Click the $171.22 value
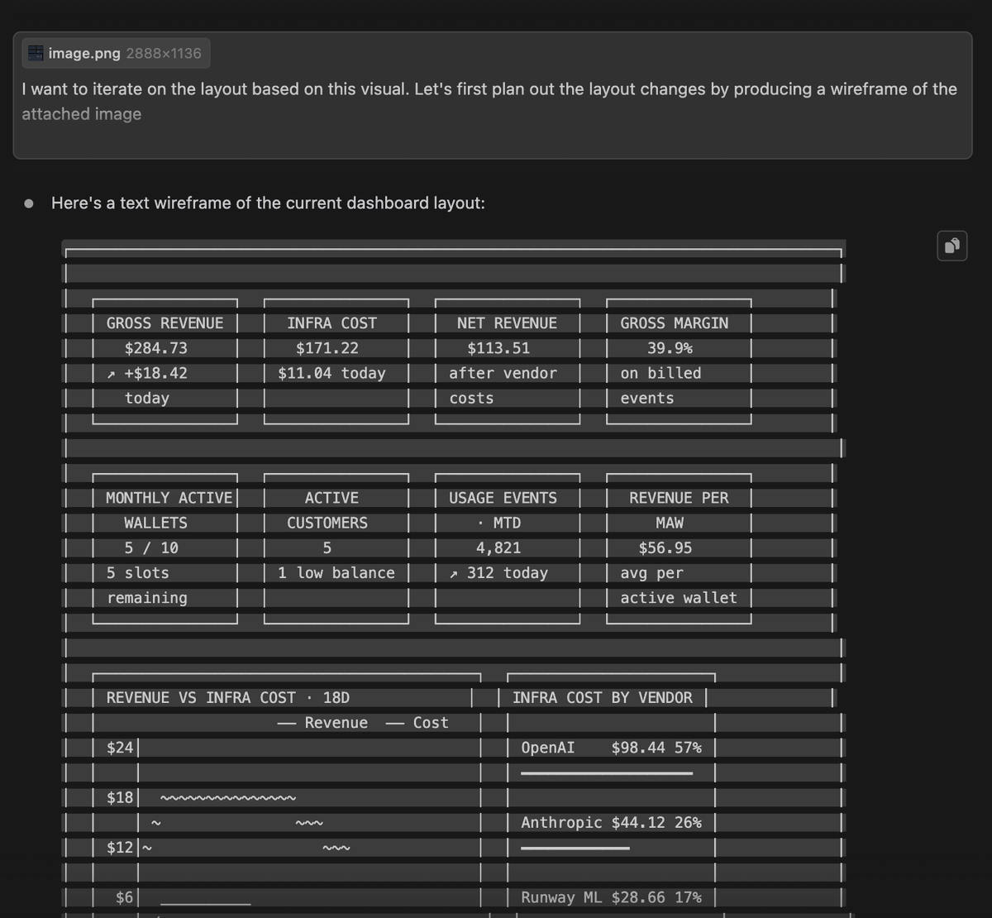 click(x=327, y=348)
